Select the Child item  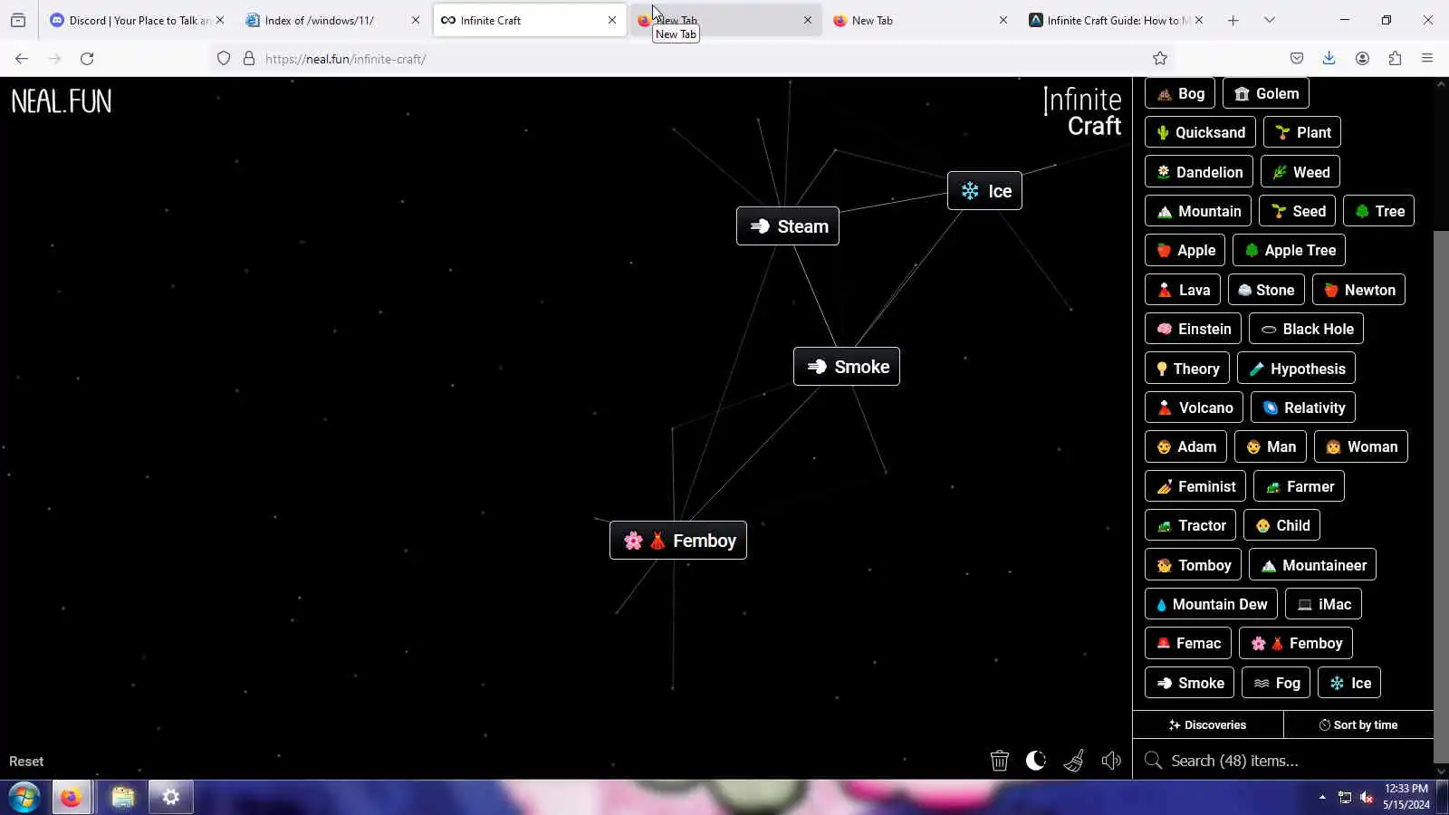tap(1282, 525)
